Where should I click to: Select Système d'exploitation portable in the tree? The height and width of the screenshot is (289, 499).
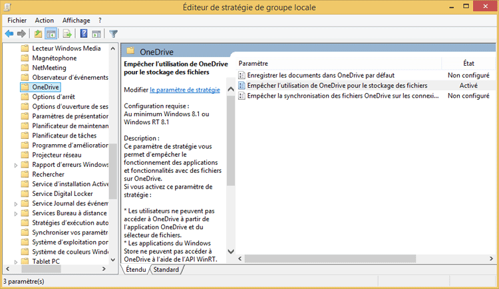70,242
